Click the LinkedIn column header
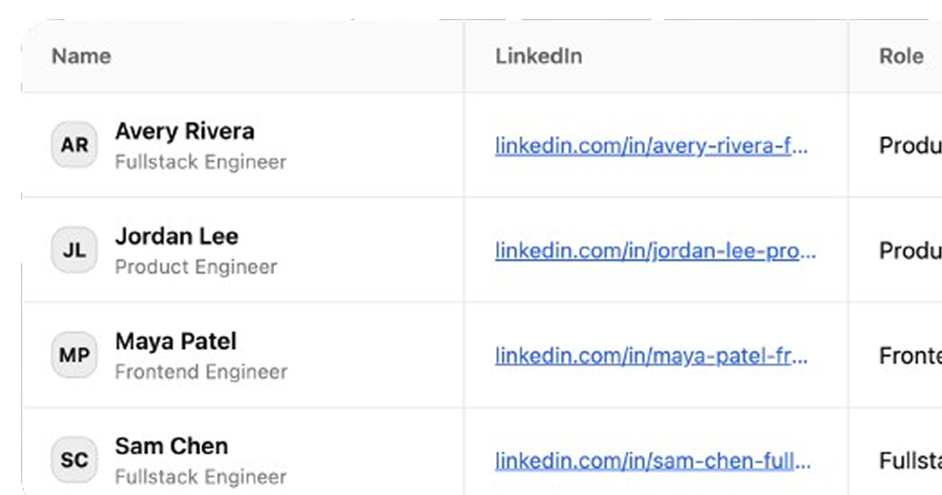 click(539, 56)
